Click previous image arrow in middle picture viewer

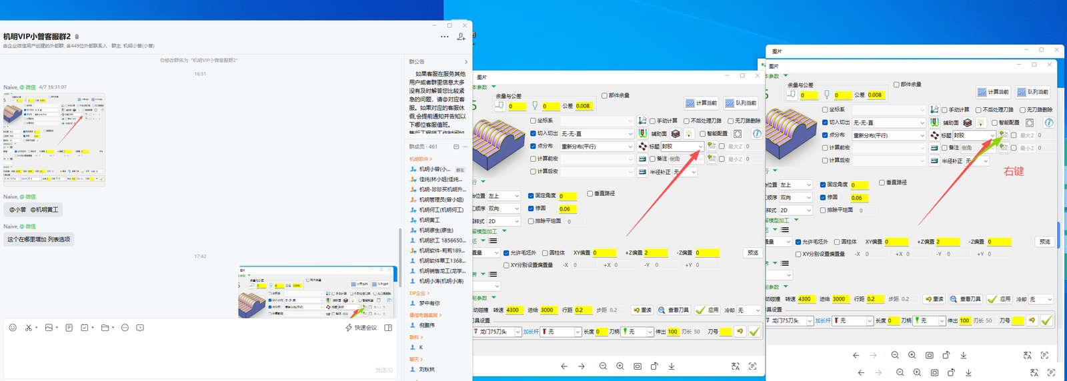[x=564, y=366]
